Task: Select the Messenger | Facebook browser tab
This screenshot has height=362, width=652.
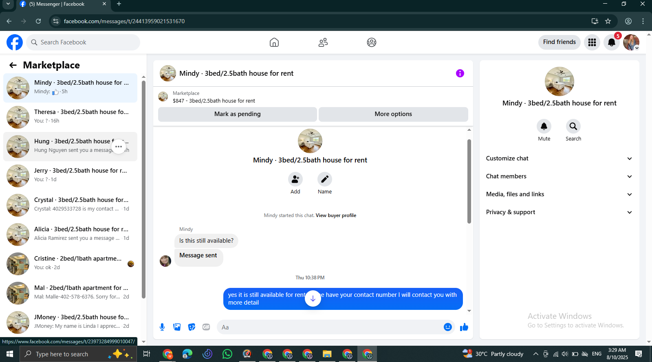Action: coord(64,4)
